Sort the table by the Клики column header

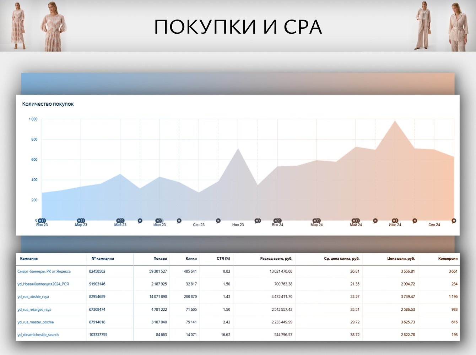coord(191,259)
